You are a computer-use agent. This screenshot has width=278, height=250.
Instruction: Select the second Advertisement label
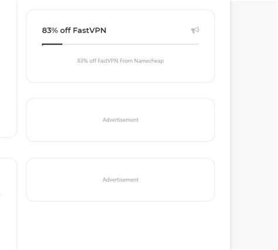[x=120, y=180]
